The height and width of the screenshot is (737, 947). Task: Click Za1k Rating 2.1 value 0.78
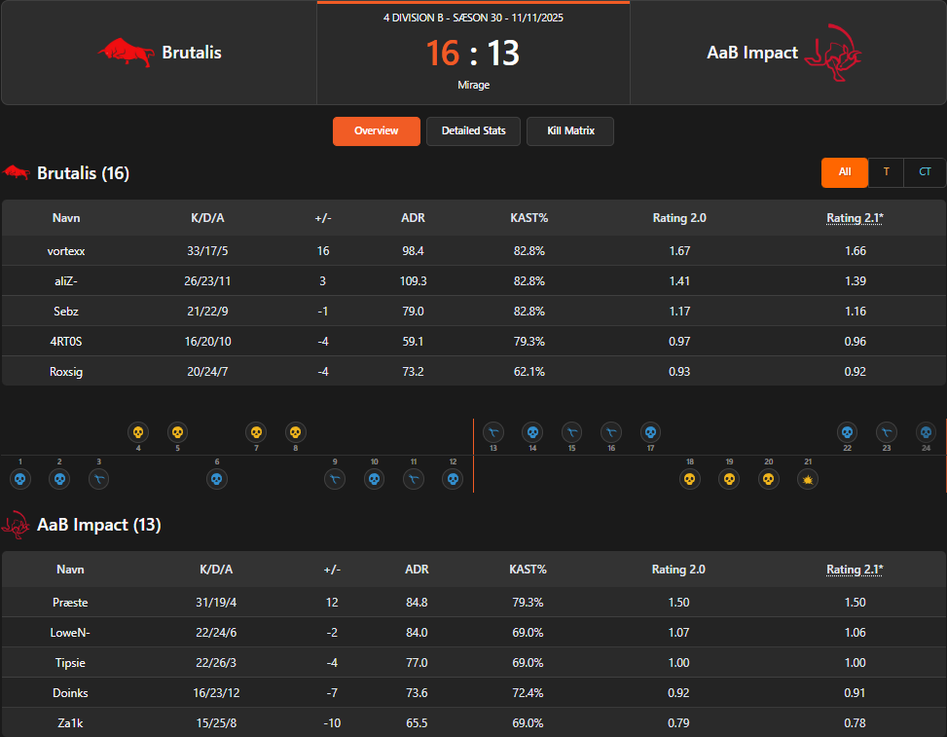pos(855,723)
